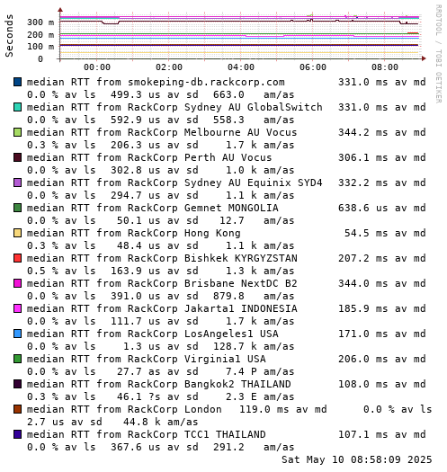Click the TCC1 THAILAND indigo swatch
Image resolution: width=447 pixels, height=472 pixels.
17,434
